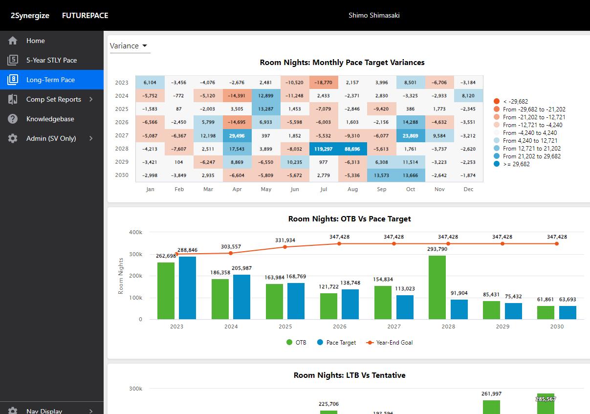This screenshot has height=414, width=590.
Task: Open the 5-Year STLY Pace page
Action: coord(52,60)
